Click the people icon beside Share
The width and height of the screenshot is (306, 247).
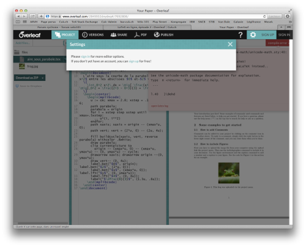[x=113, y=35]
